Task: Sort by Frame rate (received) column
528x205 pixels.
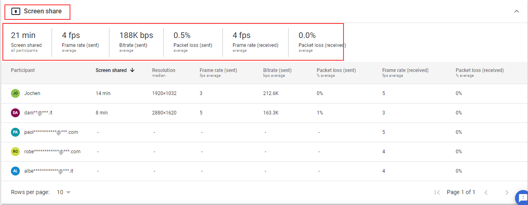Action: (405, 70)
